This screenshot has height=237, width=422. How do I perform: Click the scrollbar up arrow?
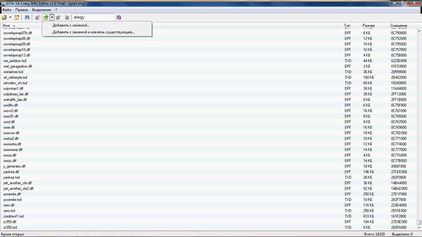click(x=419, y=31)
